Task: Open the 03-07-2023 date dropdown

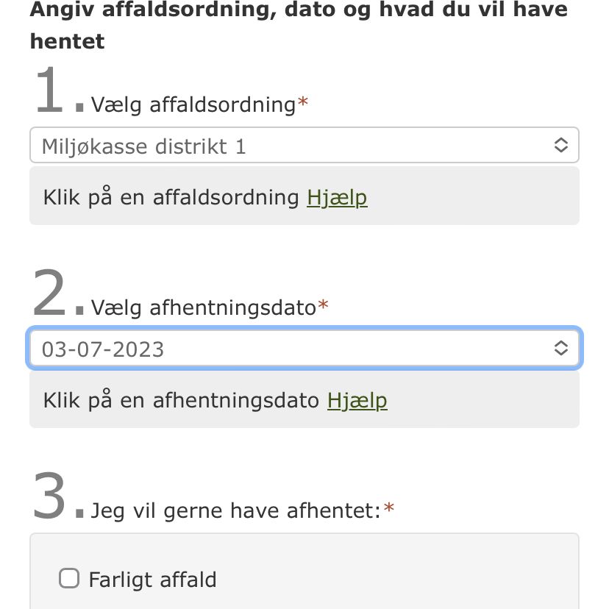Action: (294, 349)
